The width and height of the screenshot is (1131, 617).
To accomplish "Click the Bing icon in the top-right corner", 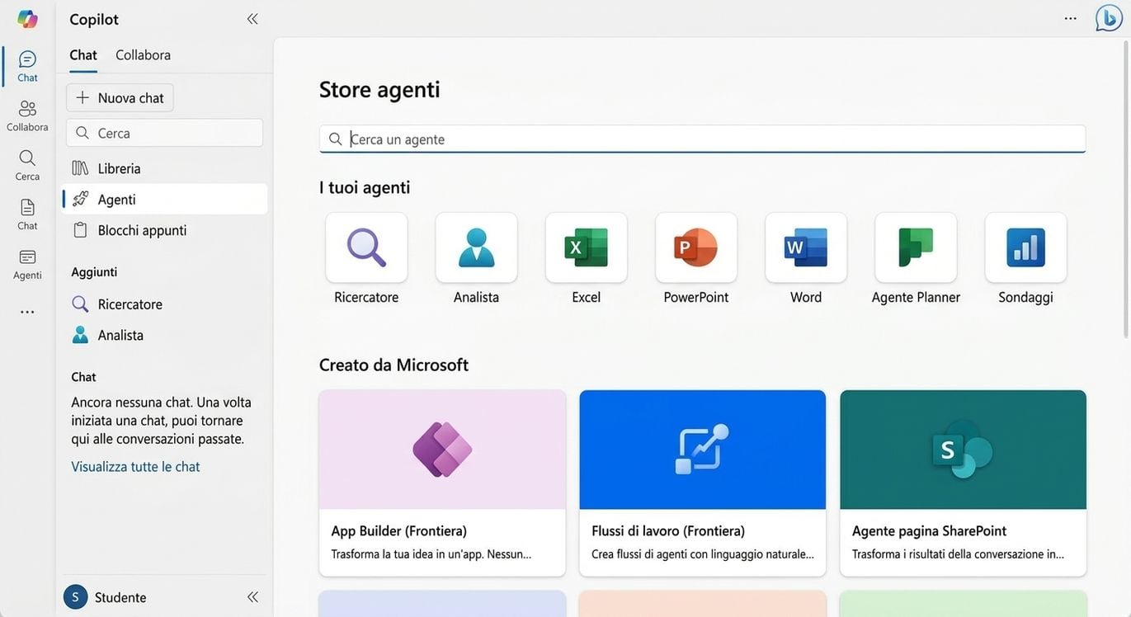I will coord(1110,18).
